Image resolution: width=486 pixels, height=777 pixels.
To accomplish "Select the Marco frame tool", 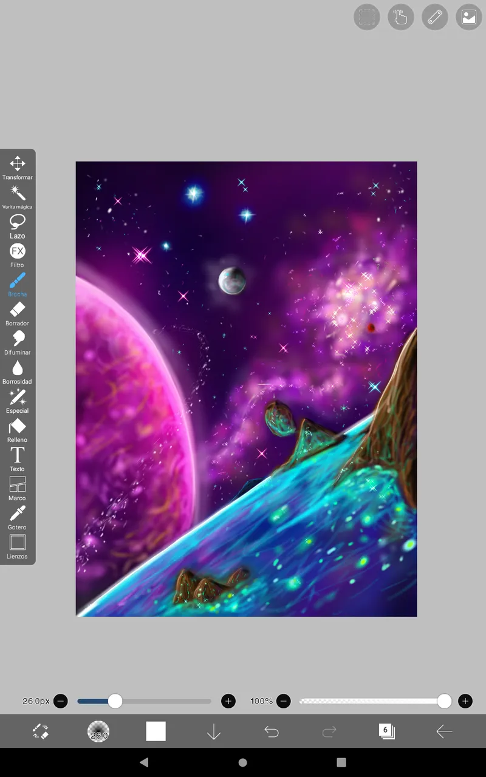I will (18, 488).
